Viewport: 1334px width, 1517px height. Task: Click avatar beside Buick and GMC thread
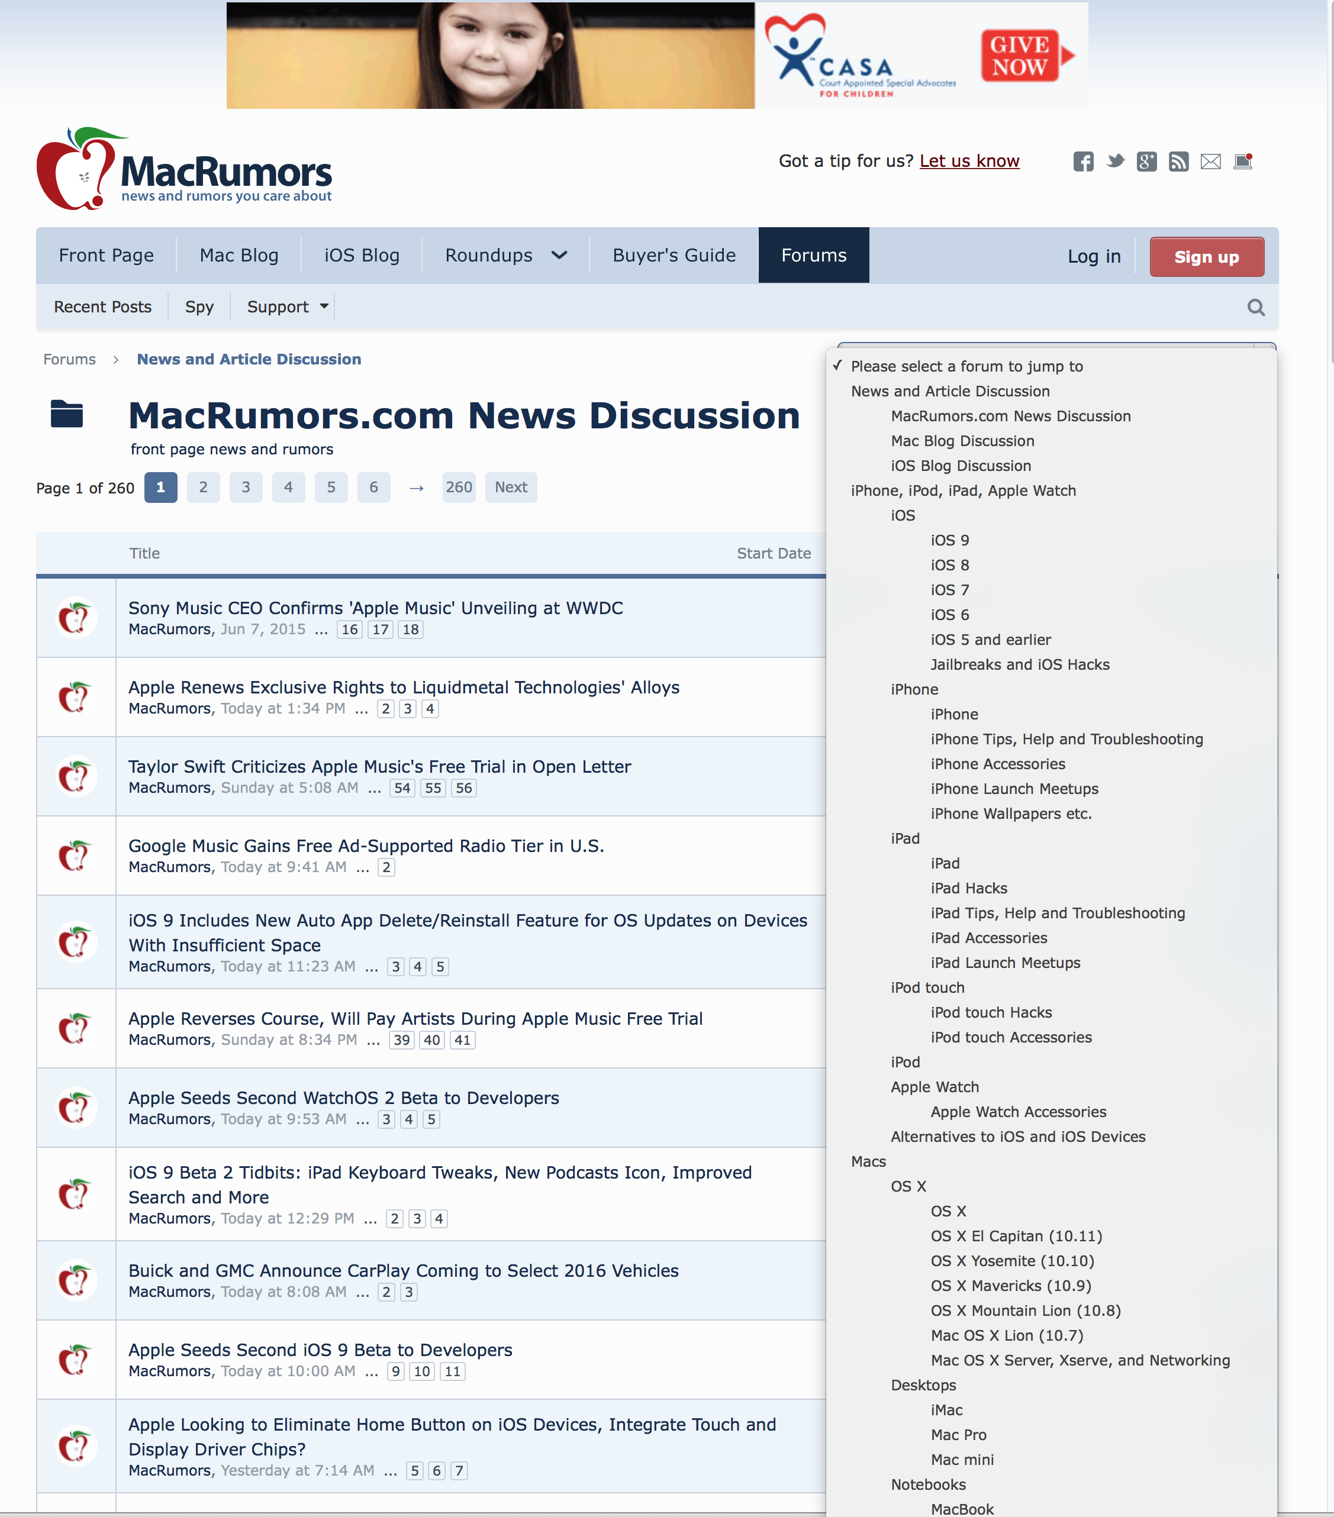[x=76, y=1280]
